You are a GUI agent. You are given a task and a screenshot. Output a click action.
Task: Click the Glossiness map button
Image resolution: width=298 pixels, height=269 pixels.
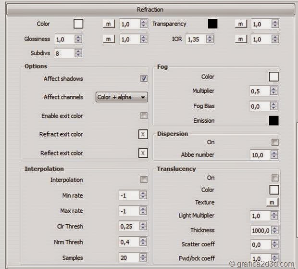click(x=109, y=39)
